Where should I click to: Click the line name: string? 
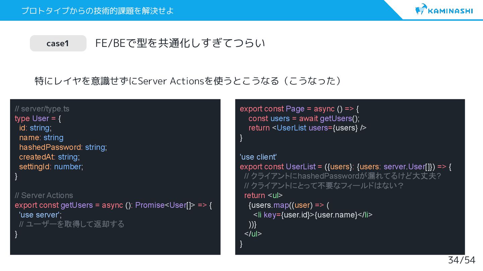click(x=41, y=138)
